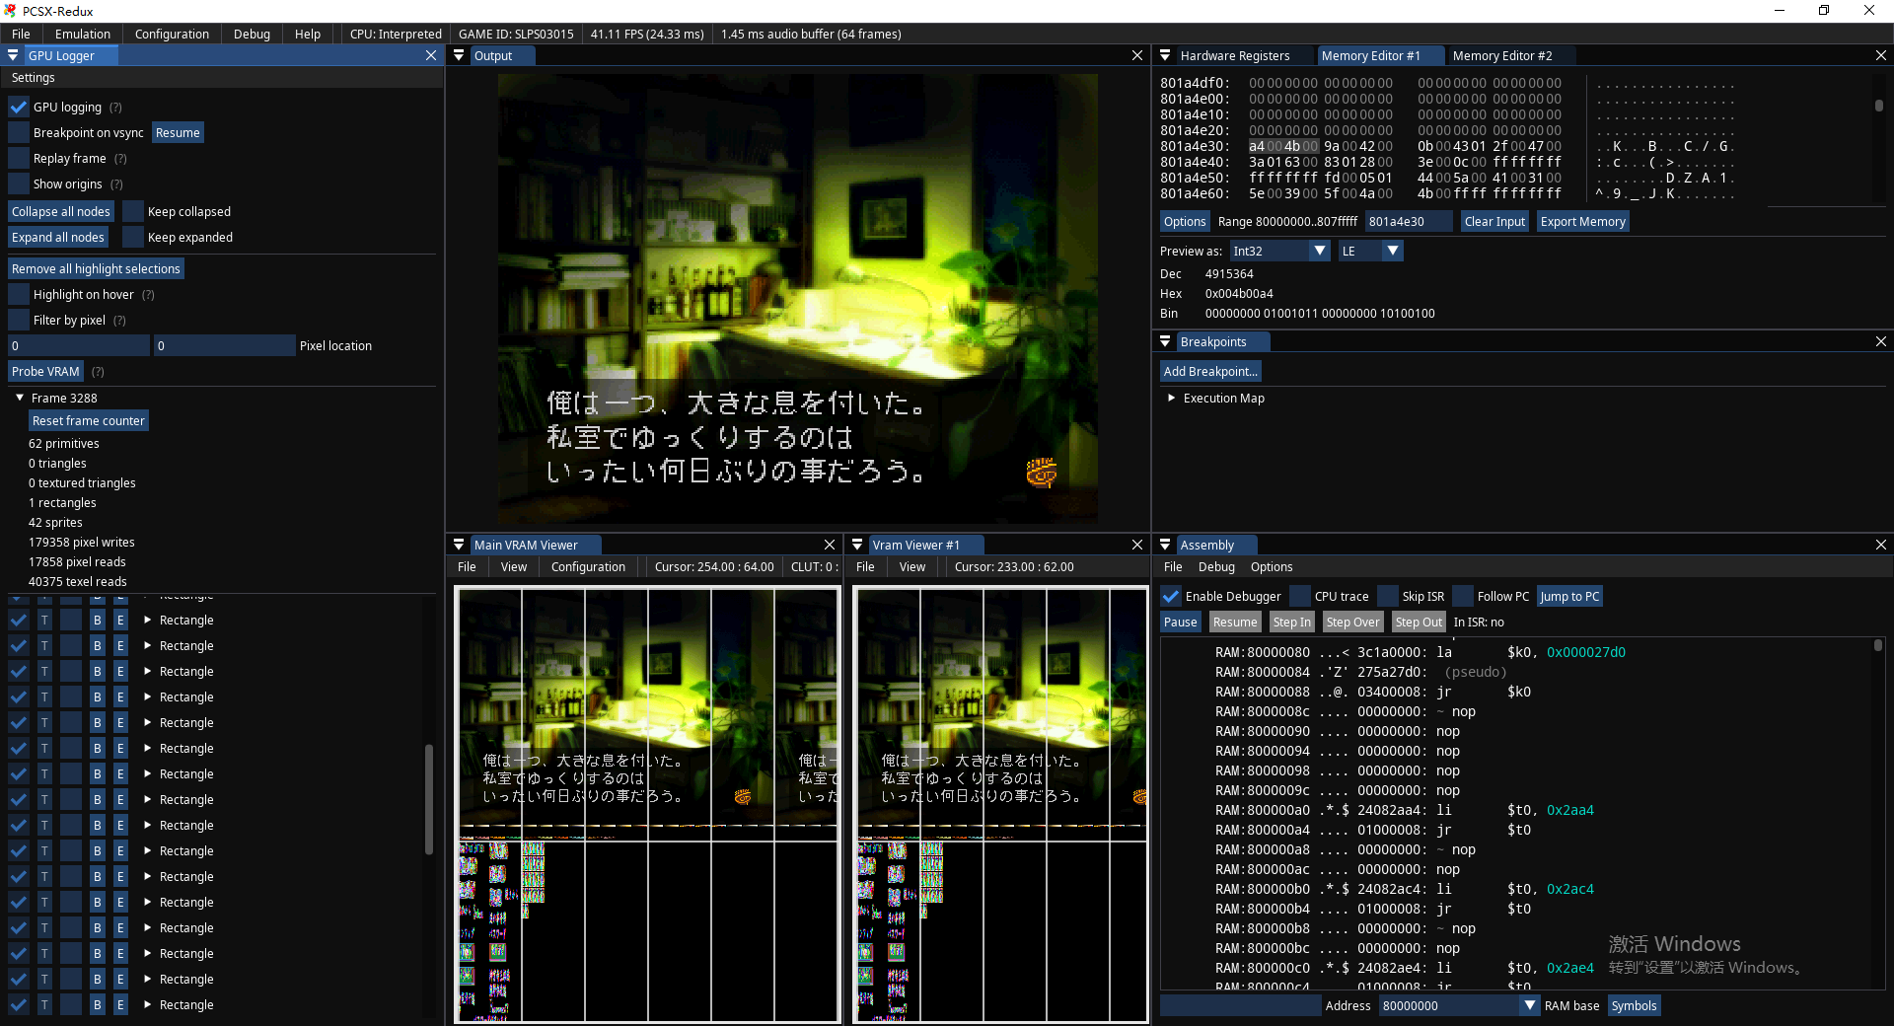Click the help (?) marker next to Replay frame
This screenshot has height=1026, width=1894.
click(120, 159)
